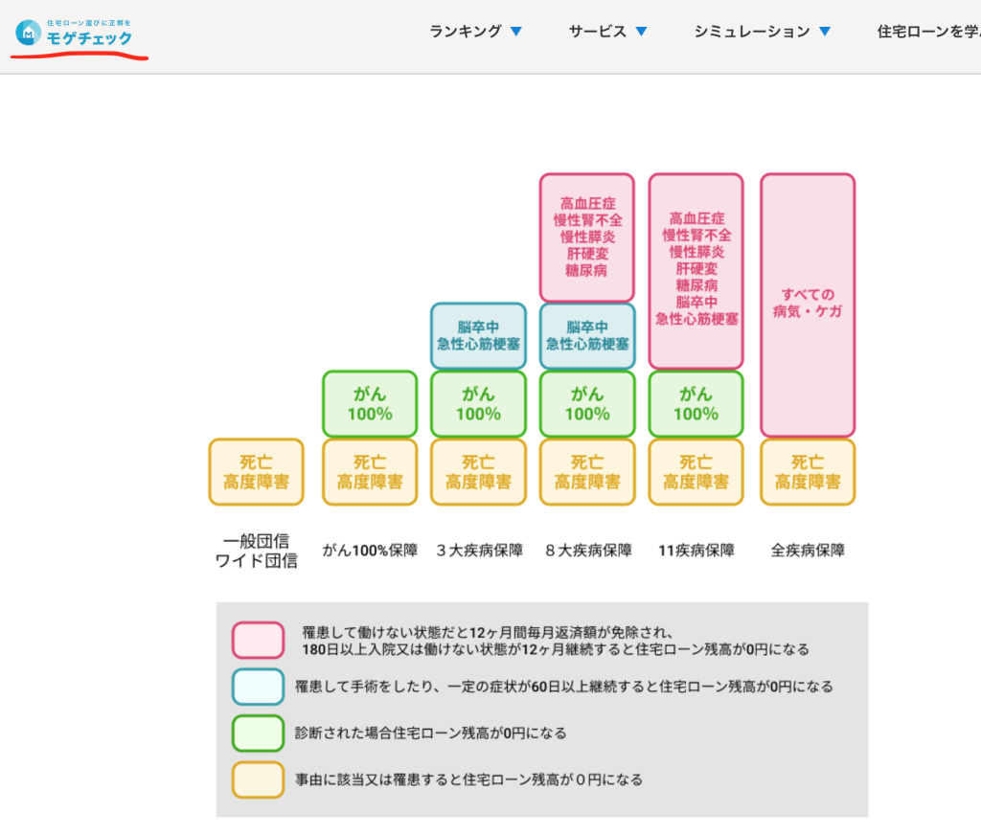981x835 pixels.
Task: Click the 全疾病保障 column label
Action: coord(808,551)
